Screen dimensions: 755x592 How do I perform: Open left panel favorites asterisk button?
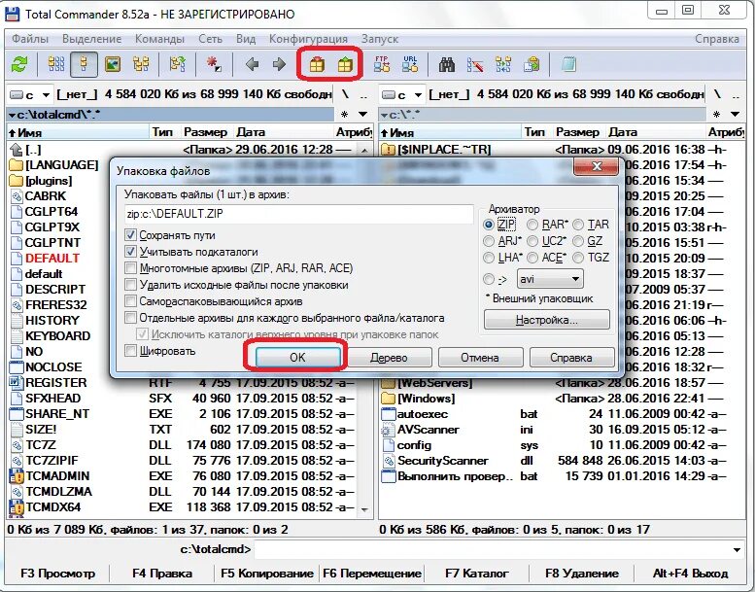[344, 115]
